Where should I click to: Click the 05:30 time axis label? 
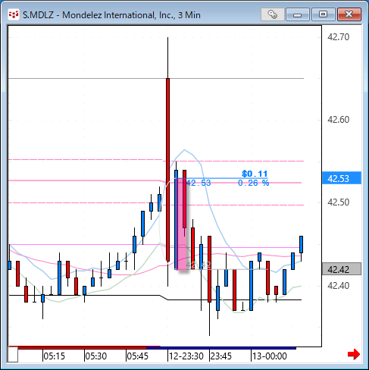click(96, 356)
